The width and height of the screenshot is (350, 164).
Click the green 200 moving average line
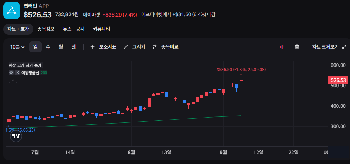coord(132,122)
